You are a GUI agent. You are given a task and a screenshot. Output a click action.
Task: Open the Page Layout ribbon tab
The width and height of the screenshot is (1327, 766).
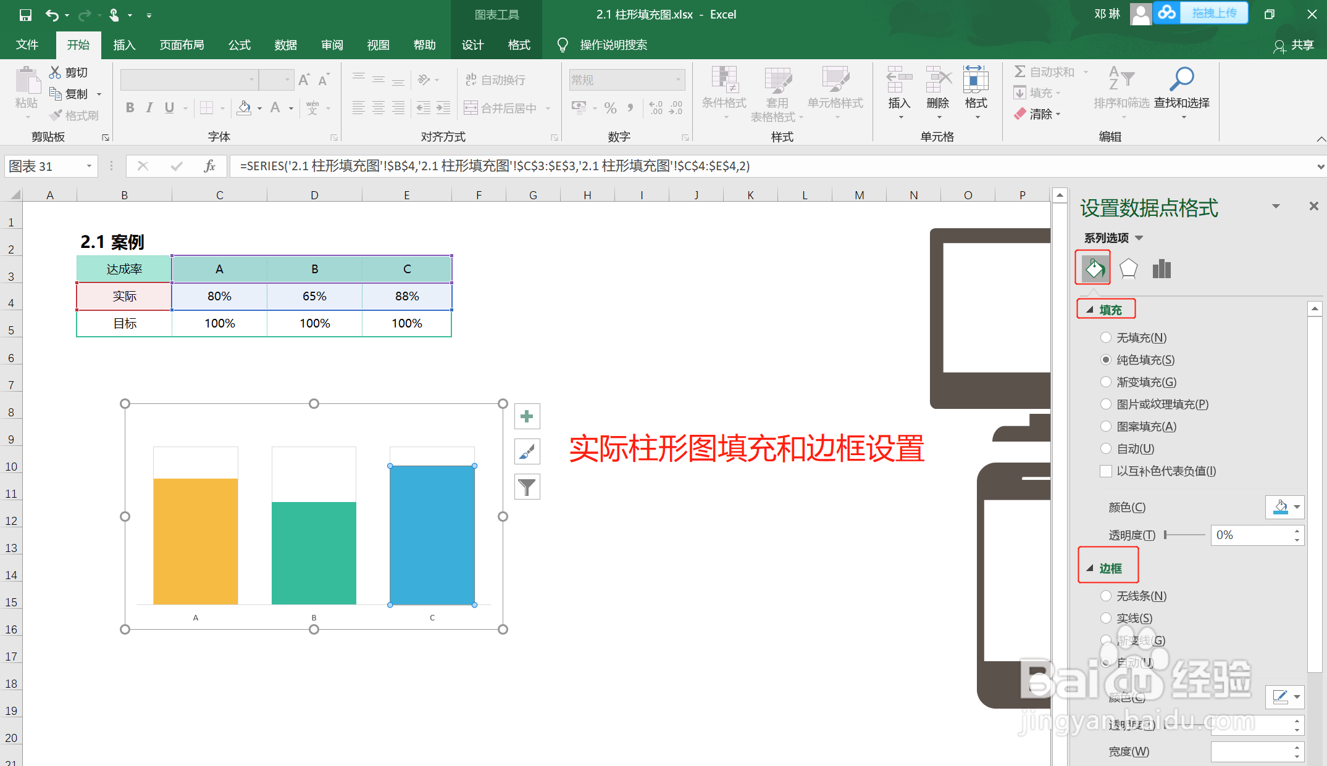pos(182,45)
